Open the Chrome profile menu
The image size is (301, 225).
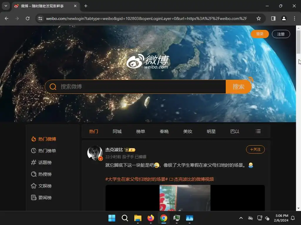[284, 18]
